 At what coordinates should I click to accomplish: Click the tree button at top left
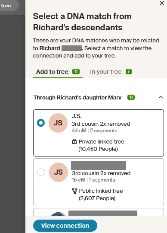[x=8, y=6]
